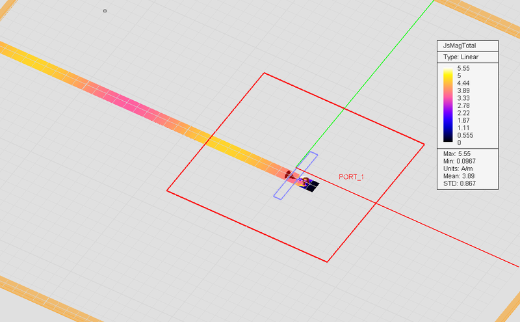This screenshot has height=322, width=520.
Task: Click the 0.555 legend scale value
Action: pyautogui.click(x=465, y=135)
